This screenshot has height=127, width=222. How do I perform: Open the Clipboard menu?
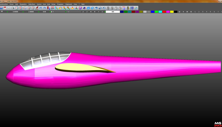point(68,4)
